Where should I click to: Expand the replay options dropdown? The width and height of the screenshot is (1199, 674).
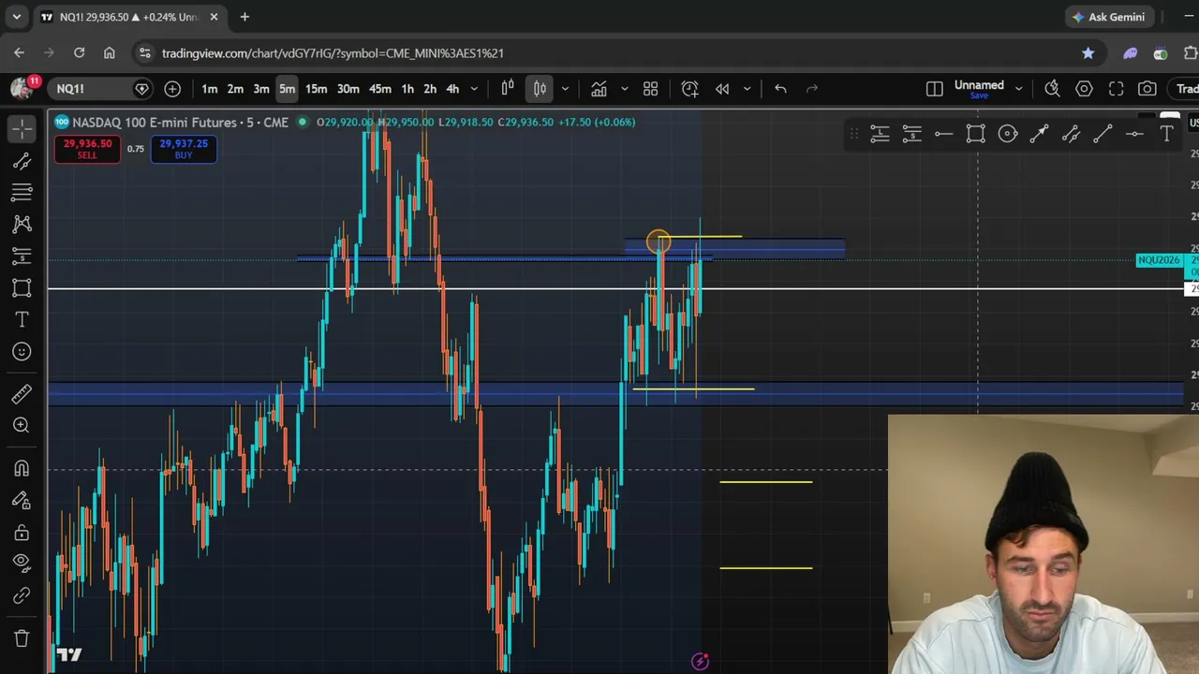747,89
